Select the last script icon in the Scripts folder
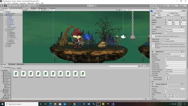This screenshot has height=106, width=188. 83,73
